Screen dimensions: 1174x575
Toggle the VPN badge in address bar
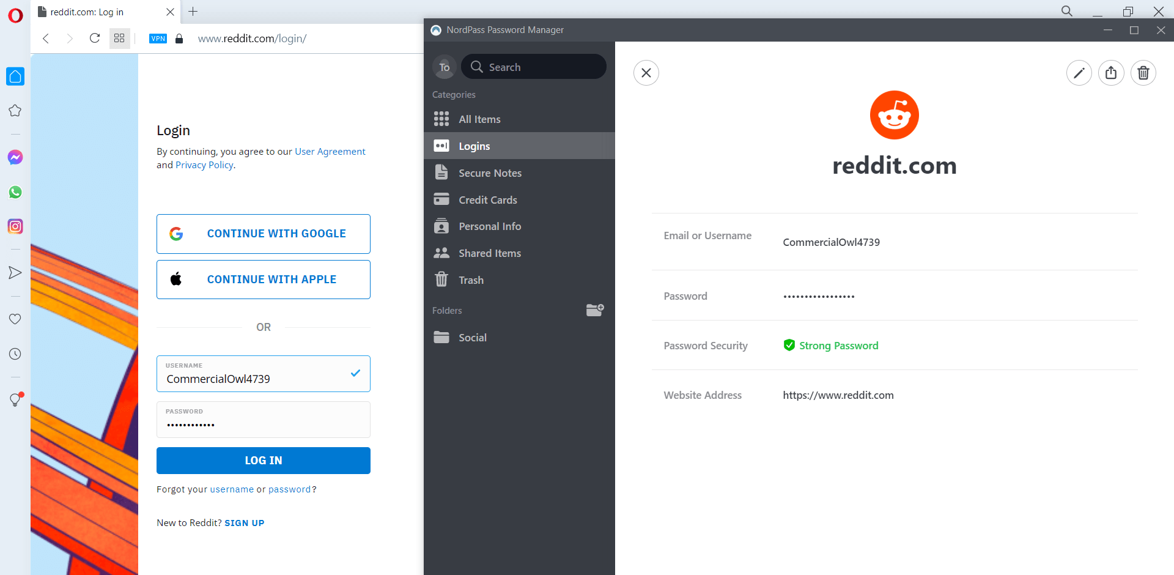158,39
